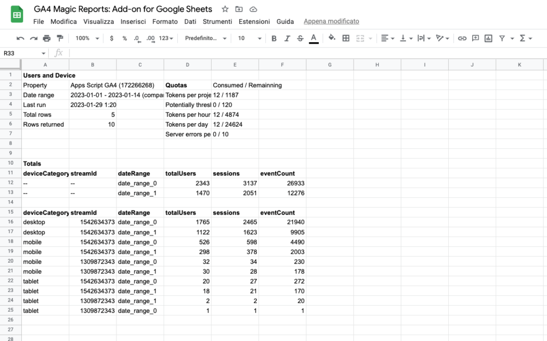Image resolution: width=547 pixels, height=341 pixels.
Task: Select the cell '12 / 24624'
Action: (235, 125)
